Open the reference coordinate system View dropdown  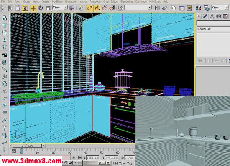(x=60, y=8)
